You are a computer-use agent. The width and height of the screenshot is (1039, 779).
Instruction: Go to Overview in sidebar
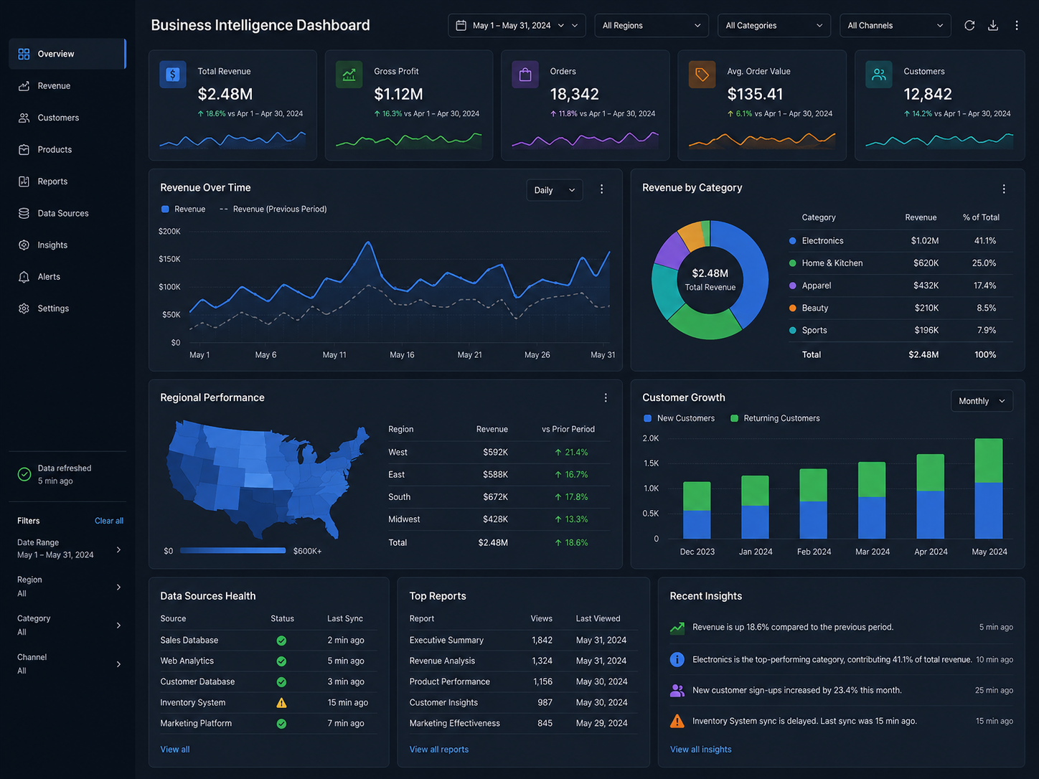pyautogui.click(x=67, y=54)
